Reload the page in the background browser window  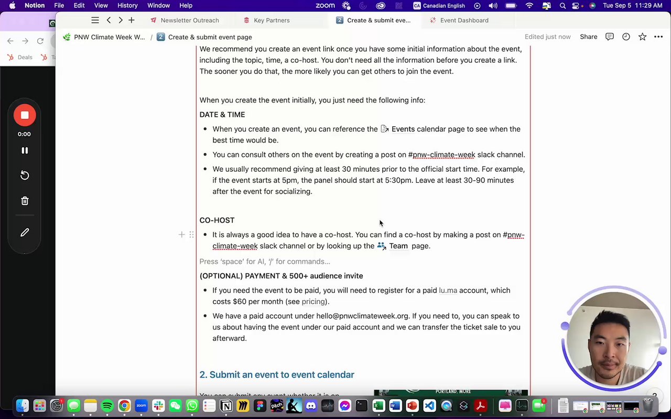click(40, 41)
